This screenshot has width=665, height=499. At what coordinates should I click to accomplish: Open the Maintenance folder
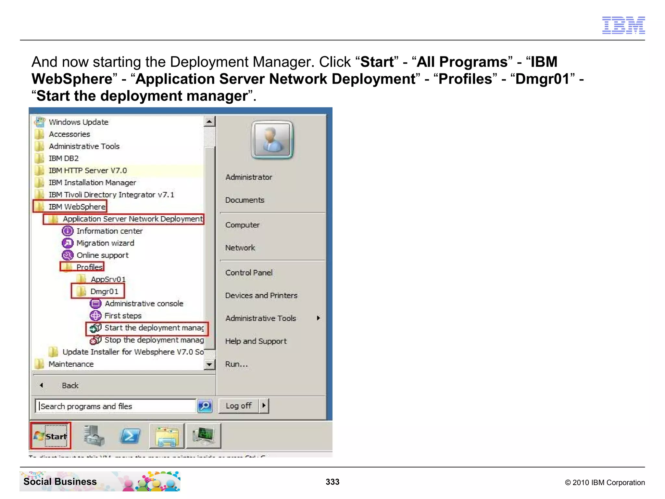point(64,364)
